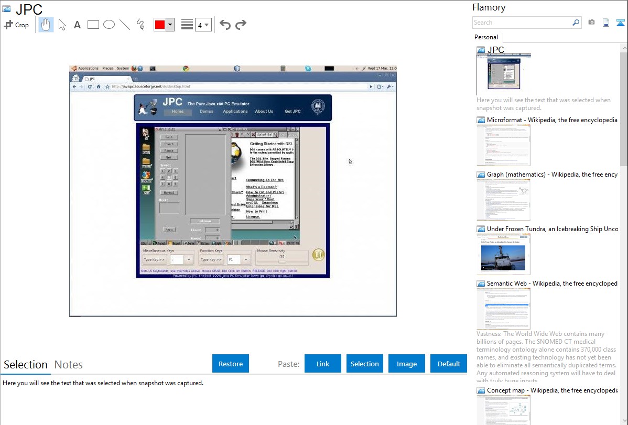Open the Concept map snapshot thumbnail
Image resolution: width=628 pixels, height=425 pixels.
click(503, 410)
